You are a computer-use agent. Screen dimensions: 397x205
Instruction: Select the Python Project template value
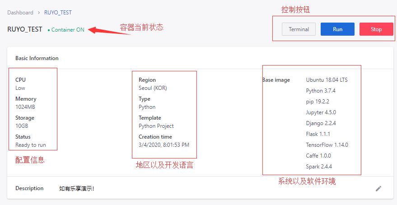tap(156, 126)
